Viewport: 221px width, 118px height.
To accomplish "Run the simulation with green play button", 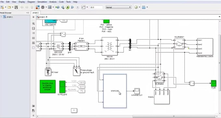I will (68, 7).
